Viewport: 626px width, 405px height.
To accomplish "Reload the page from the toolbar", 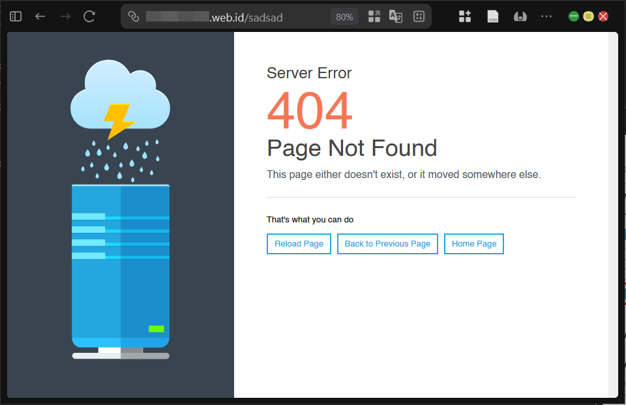I will (89, 16).
